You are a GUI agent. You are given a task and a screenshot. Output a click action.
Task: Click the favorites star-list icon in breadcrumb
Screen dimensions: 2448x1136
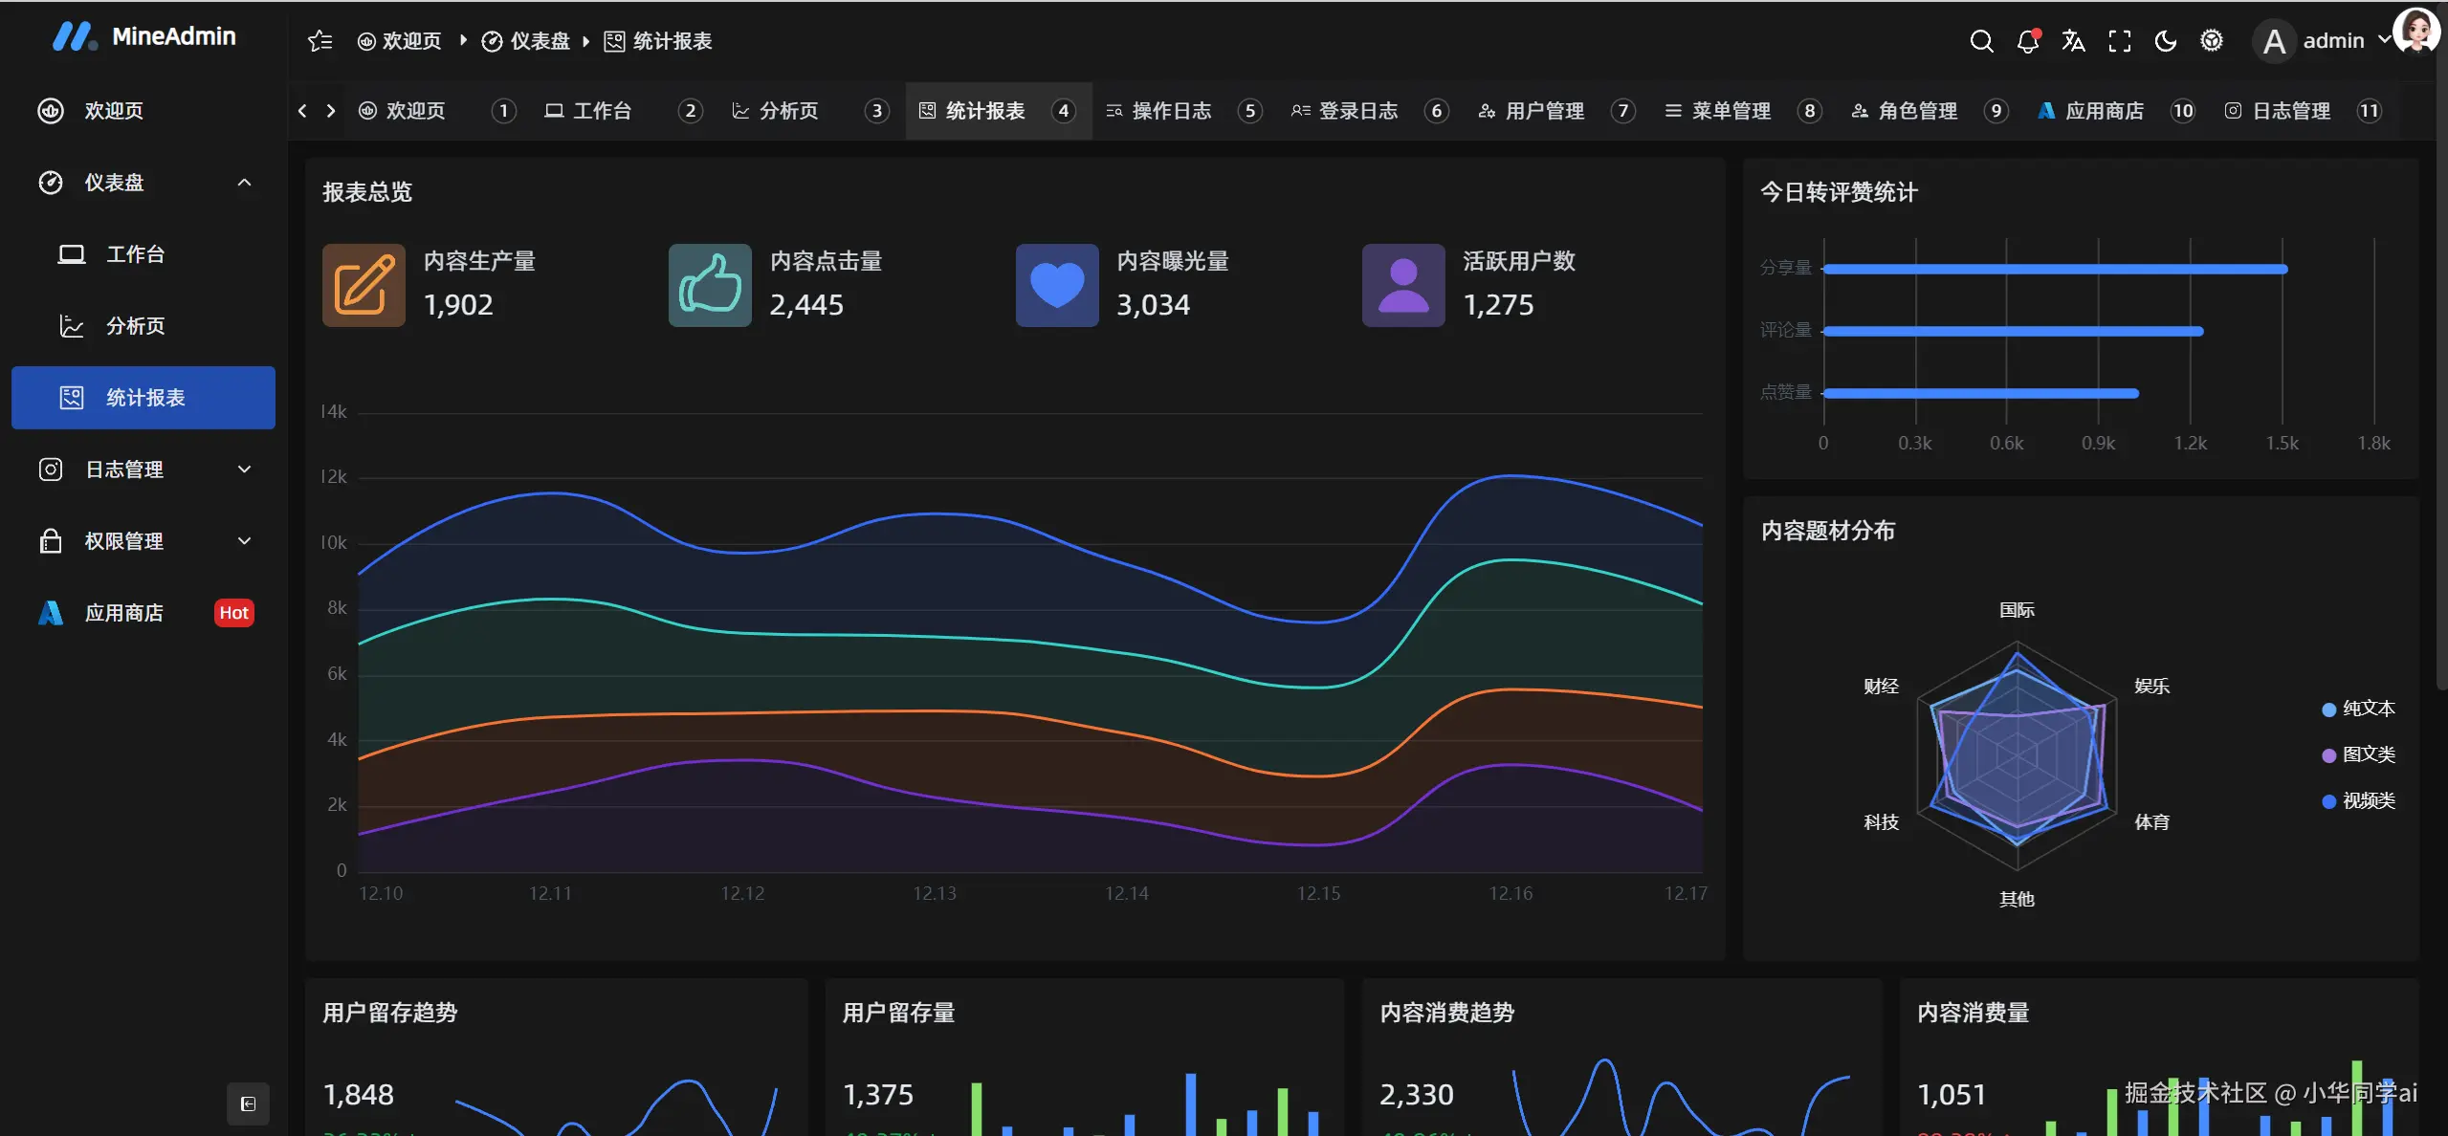point(320,41)
